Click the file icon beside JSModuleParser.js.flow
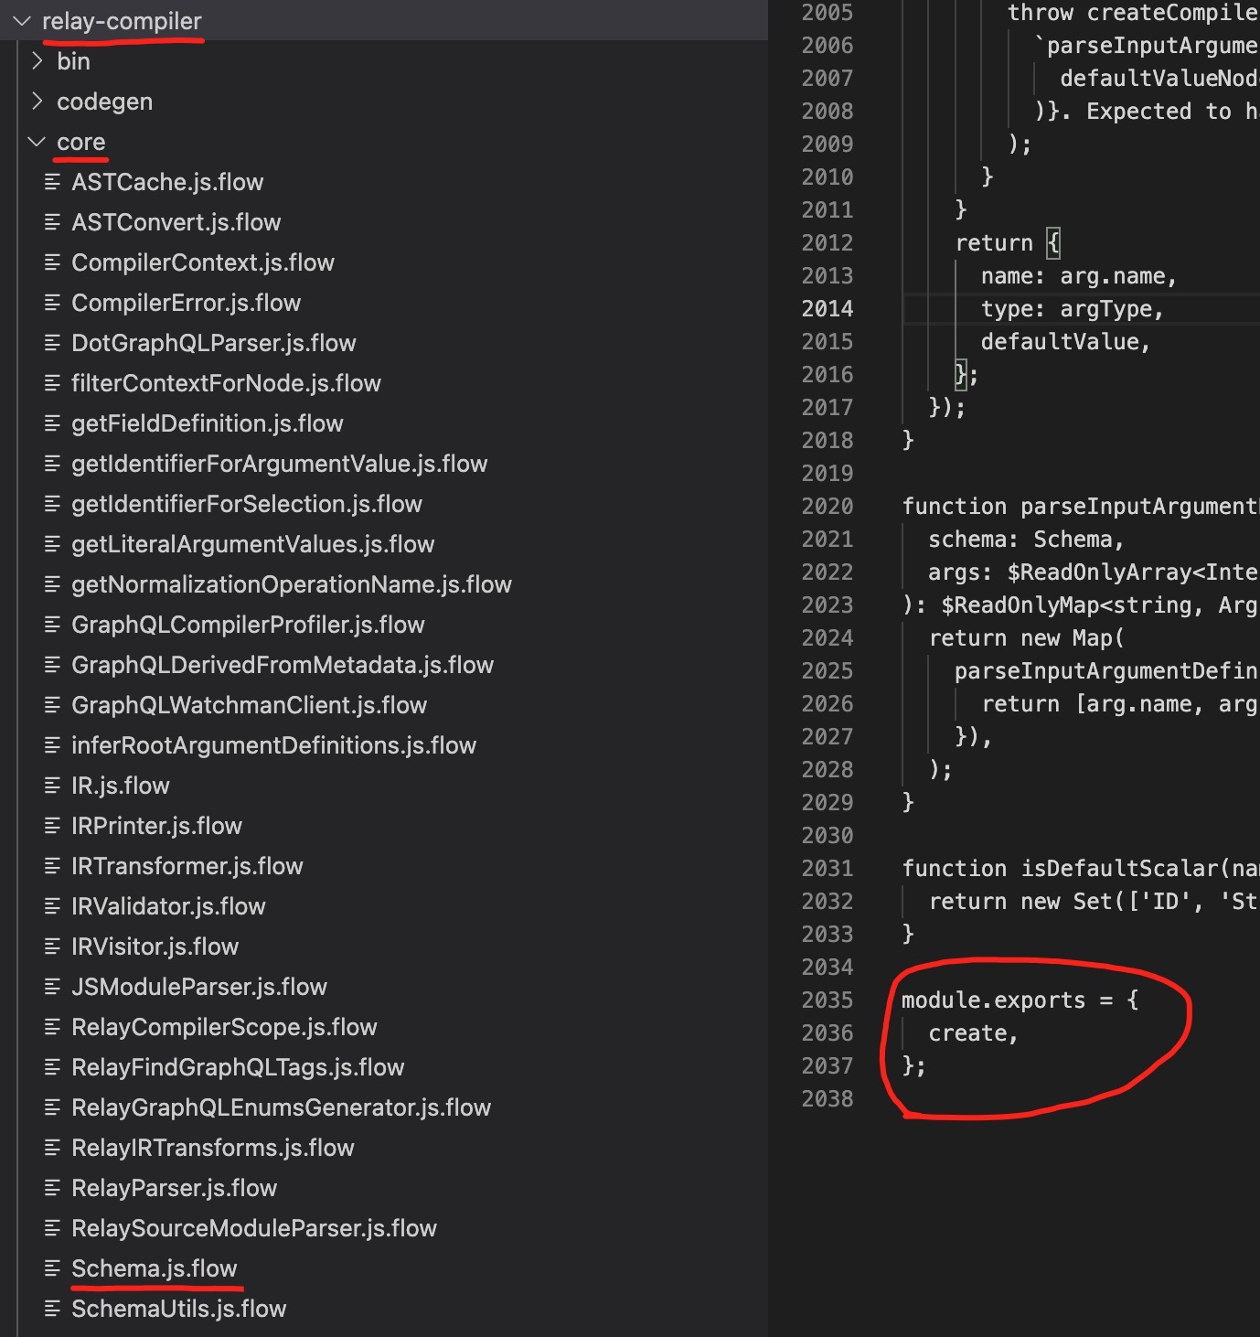The height and width of the screenshot is (1337, 1260). (52, 987)
